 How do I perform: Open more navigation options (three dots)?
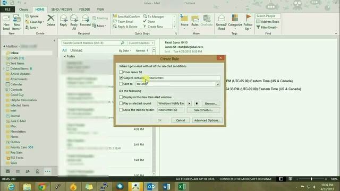(48, 171)
